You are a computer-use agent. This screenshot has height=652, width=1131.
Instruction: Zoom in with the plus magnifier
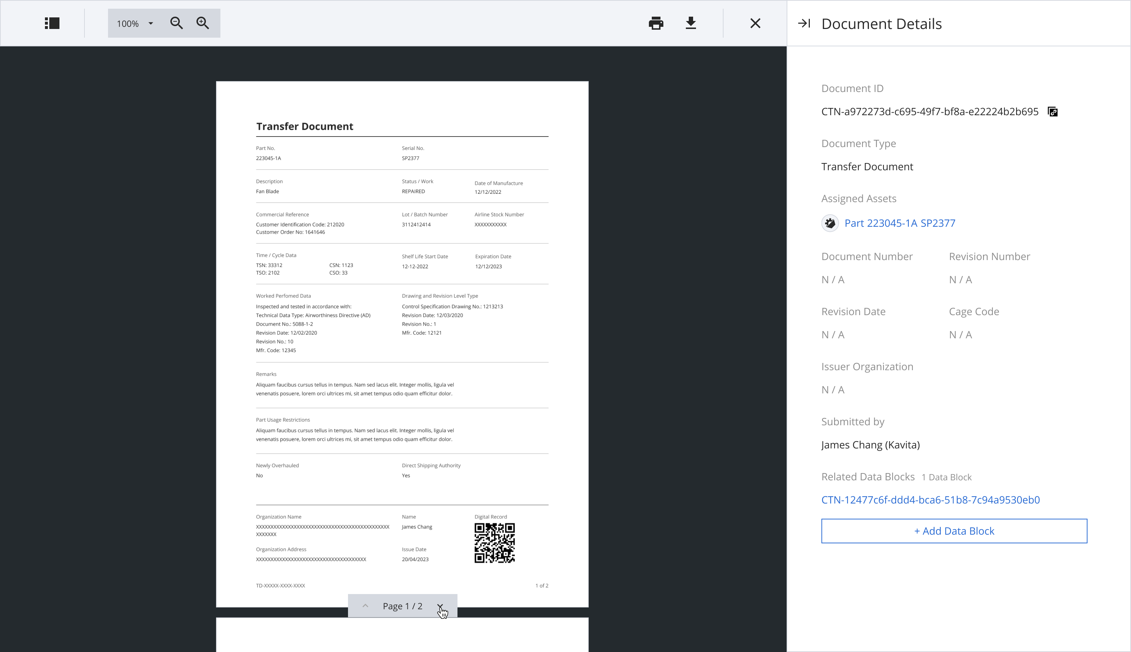click(x=203, y=23)
